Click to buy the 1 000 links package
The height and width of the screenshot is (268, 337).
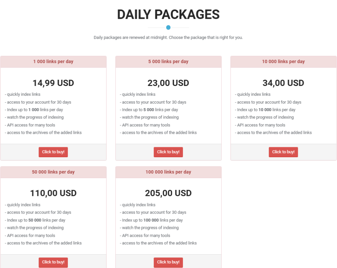pyautogui.click(x=53, y=152)
